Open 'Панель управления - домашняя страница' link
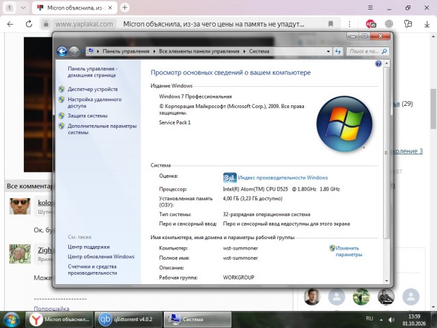This screenshot has height=328, width=437. [x=93, y=72]
